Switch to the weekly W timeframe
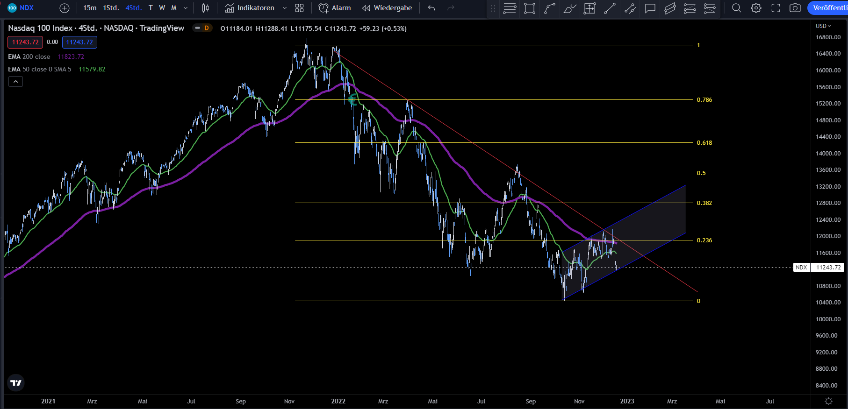848x409 pixels. click(162, 8)
